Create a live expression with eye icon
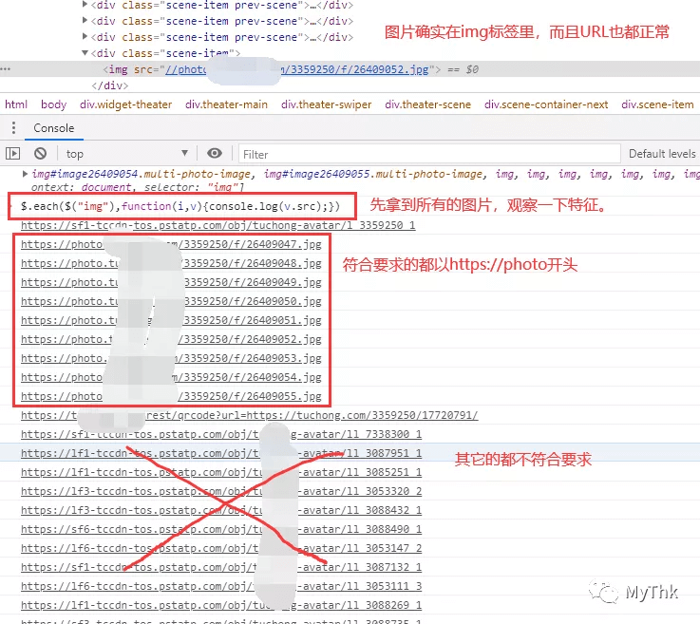 [x=215, y=154]
